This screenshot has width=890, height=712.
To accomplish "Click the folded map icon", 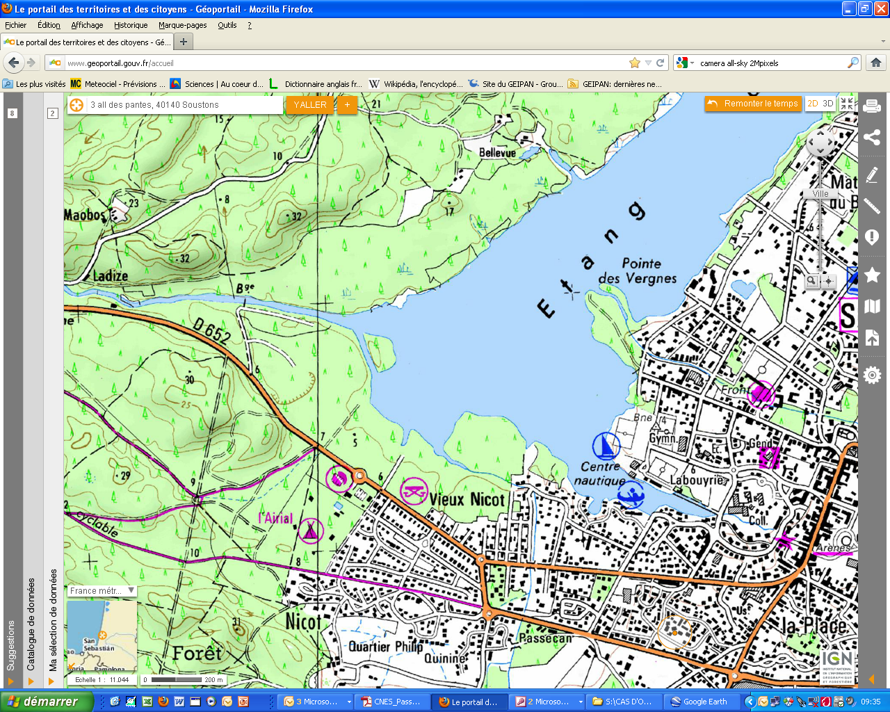I will tap(872, 306).
